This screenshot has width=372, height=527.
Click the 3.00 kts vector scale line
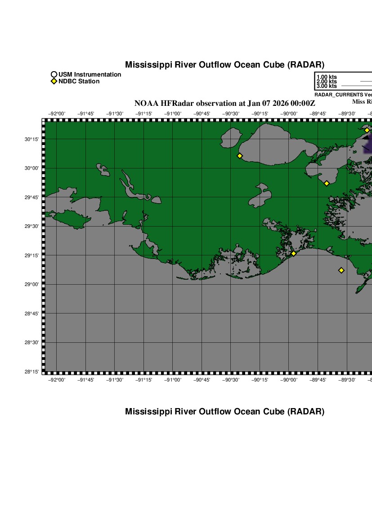point(356,86)
